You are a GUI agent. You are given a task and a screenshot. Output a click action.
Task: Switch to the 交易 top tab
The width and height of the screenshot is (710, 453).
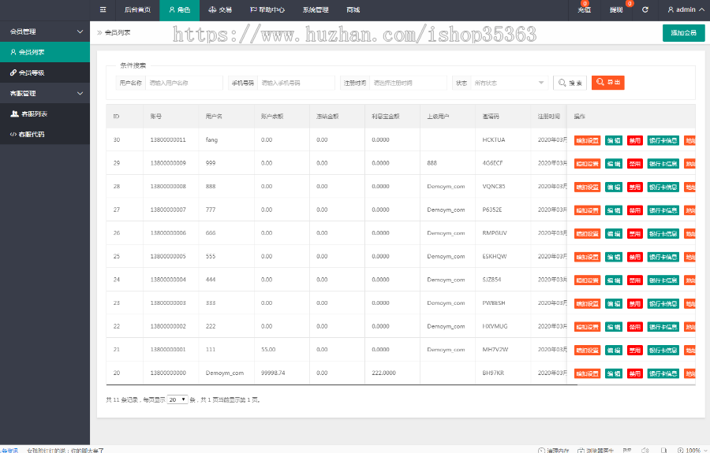pyautogui.click(x=220, y=9)
